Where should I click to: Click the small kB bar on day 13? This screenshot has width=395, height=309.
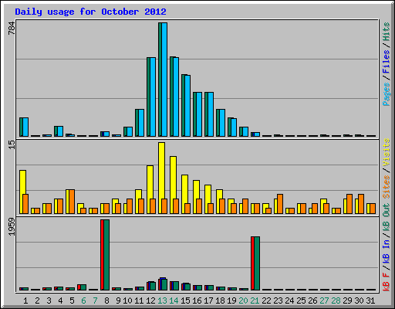point(163,284)
